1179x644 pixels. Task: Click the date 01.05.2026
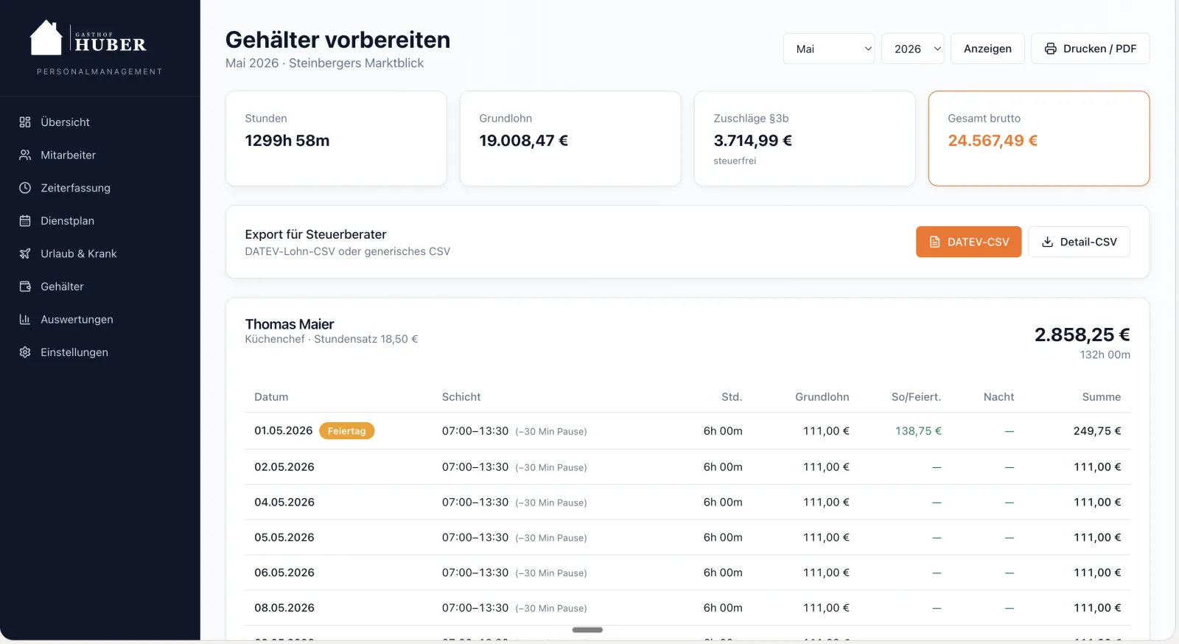pyautogui.click(x=284, y=430)
